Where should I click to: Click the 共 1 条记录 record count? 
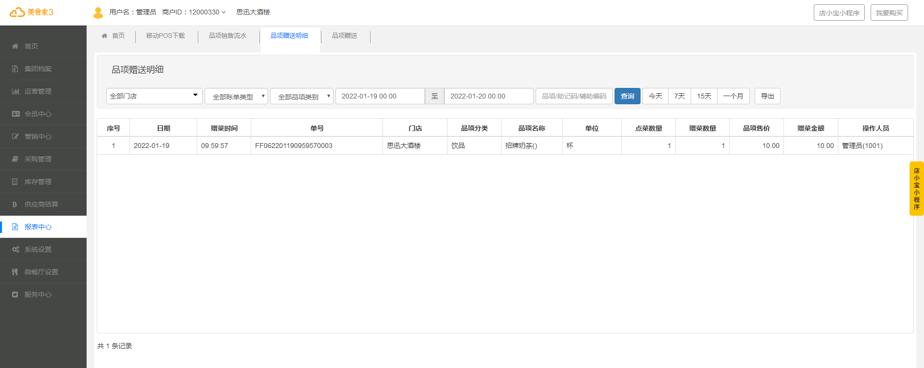[x=115, y=346]
